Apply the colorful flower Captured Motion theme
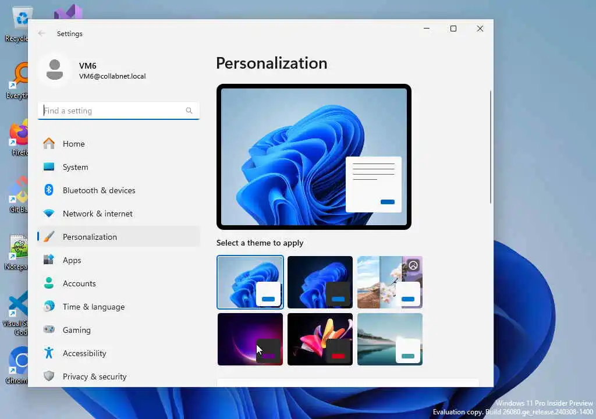The width and height of the screenshot is (596, 419). pyautogui.click(x=320, y=339)
